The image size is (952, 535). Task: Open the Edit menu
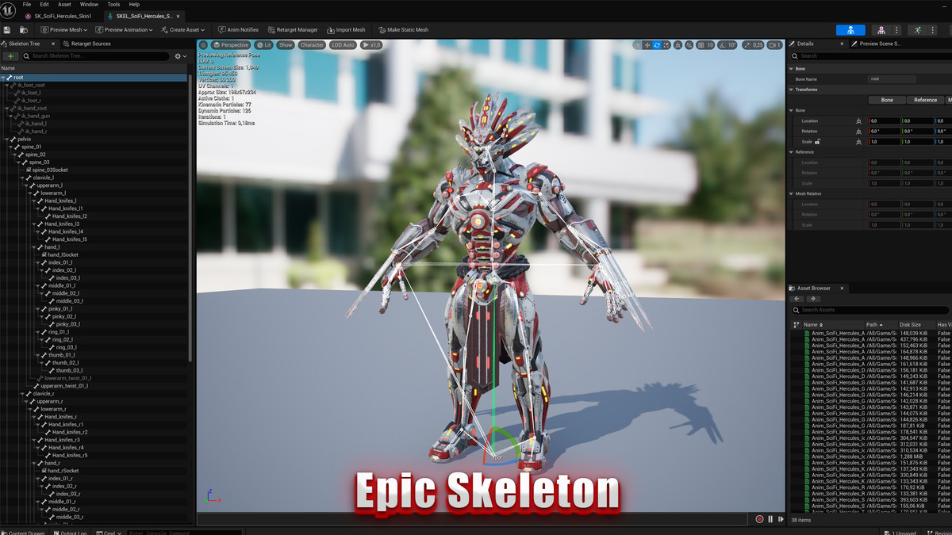coord(44,5)
